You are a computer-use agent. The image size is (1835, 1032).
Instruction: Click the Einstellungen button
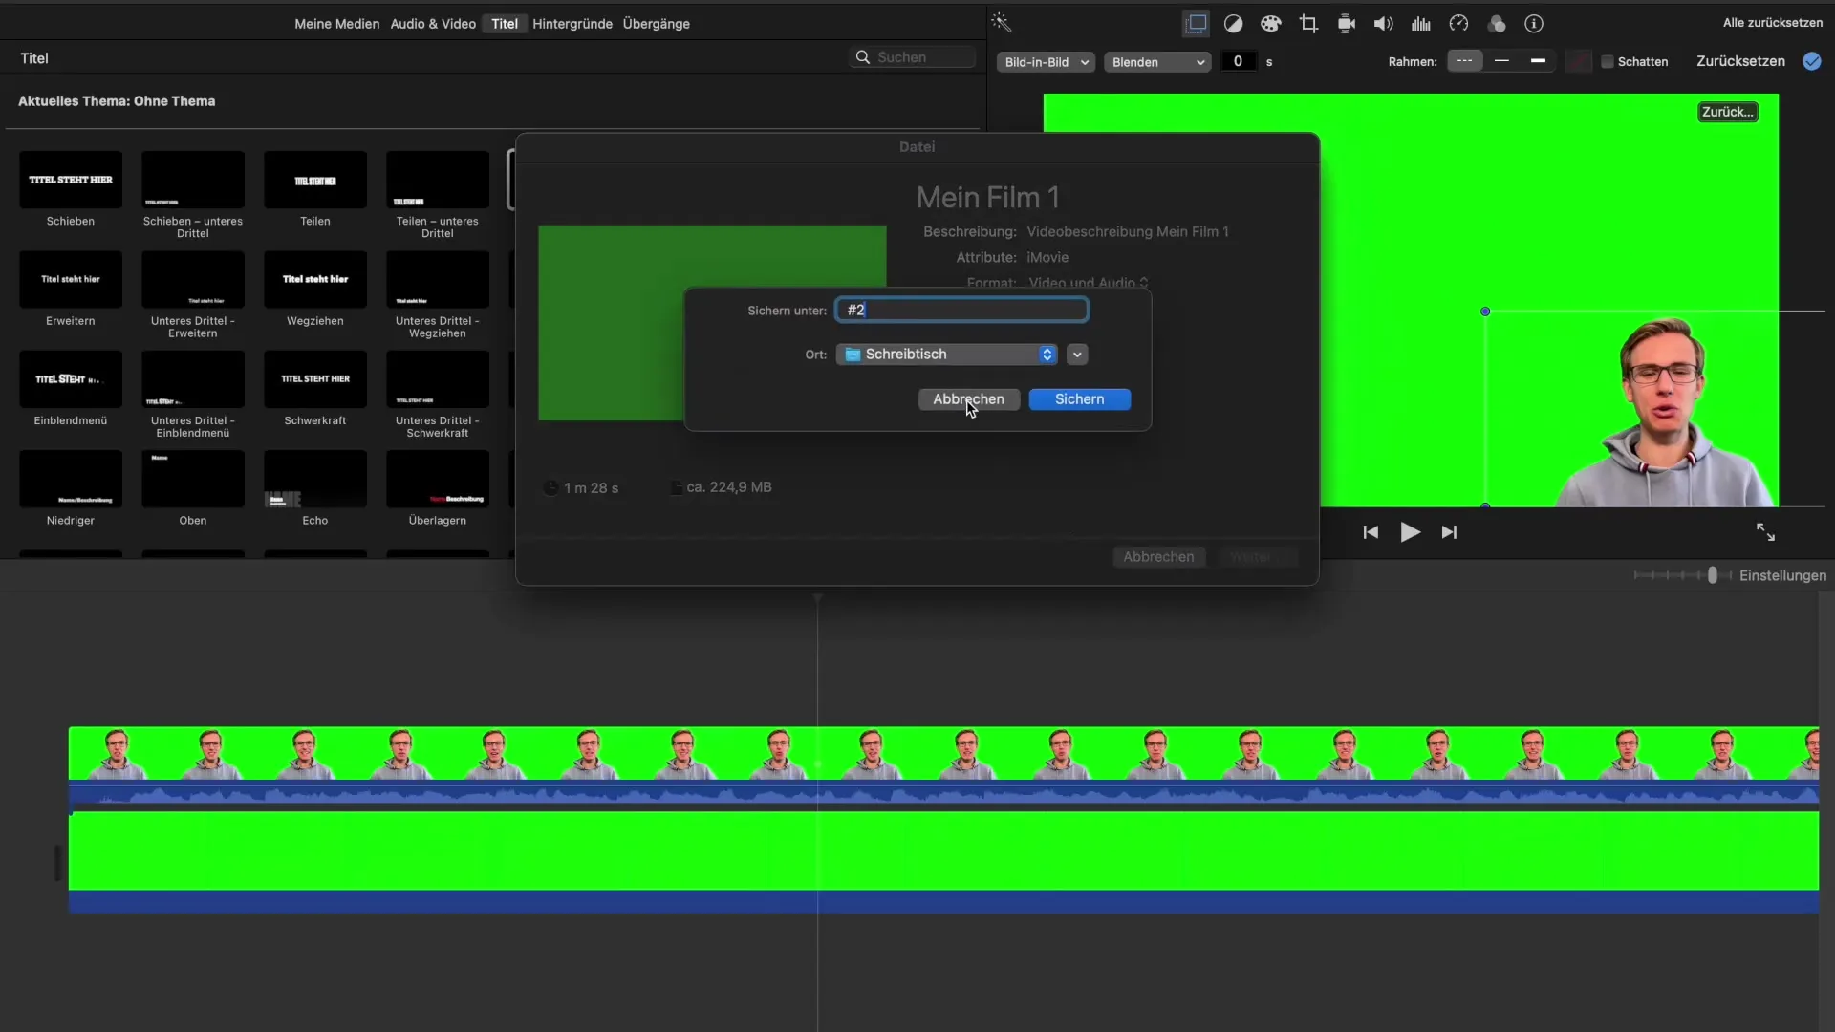pos(1782,575)
